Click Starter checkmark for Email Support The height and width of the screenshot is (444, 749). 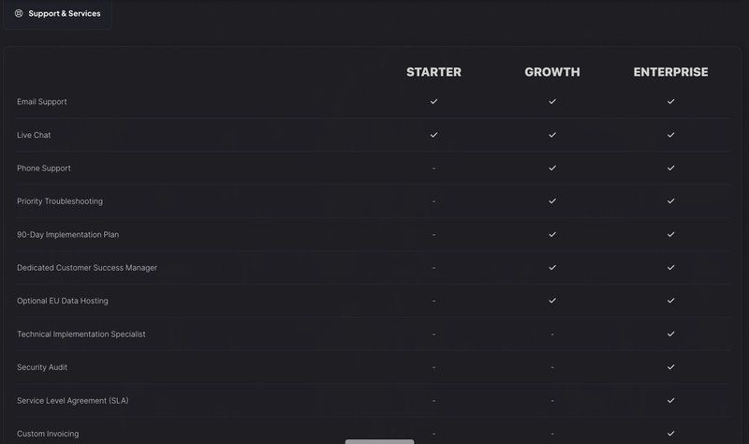(x=433, y=101)
